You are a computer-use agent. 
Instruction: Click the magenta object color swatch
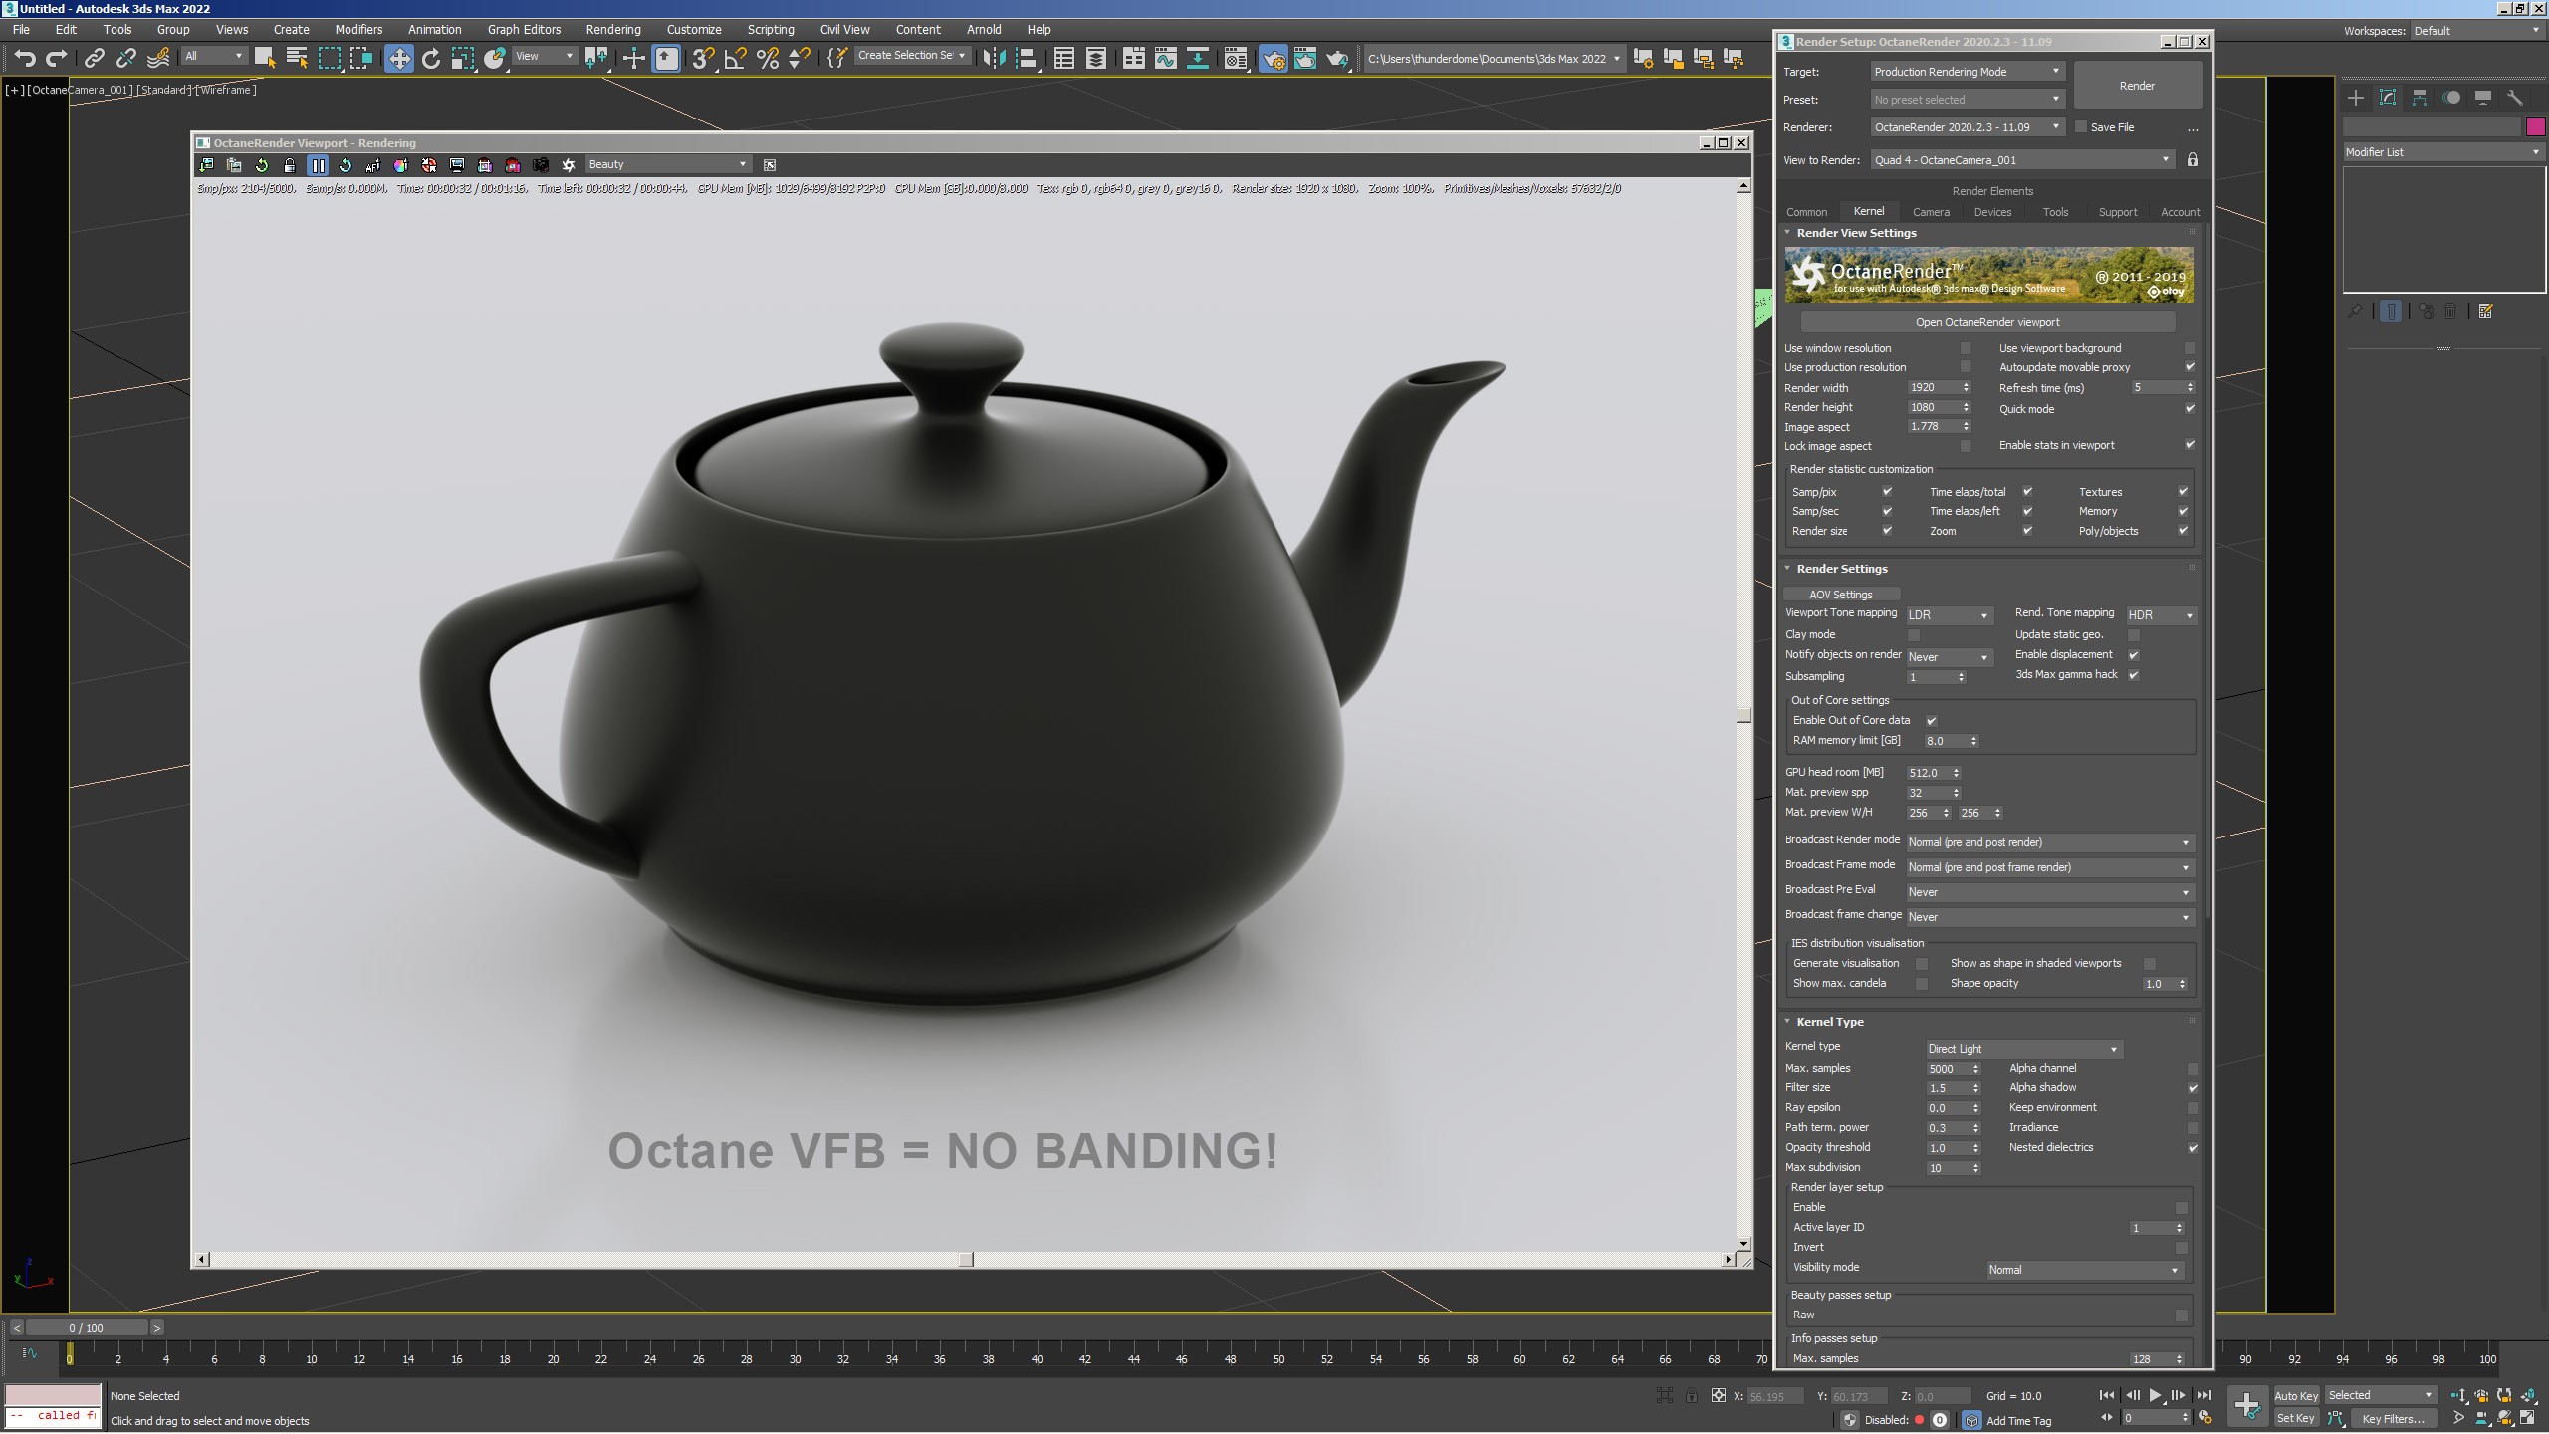pos(2535,126)
